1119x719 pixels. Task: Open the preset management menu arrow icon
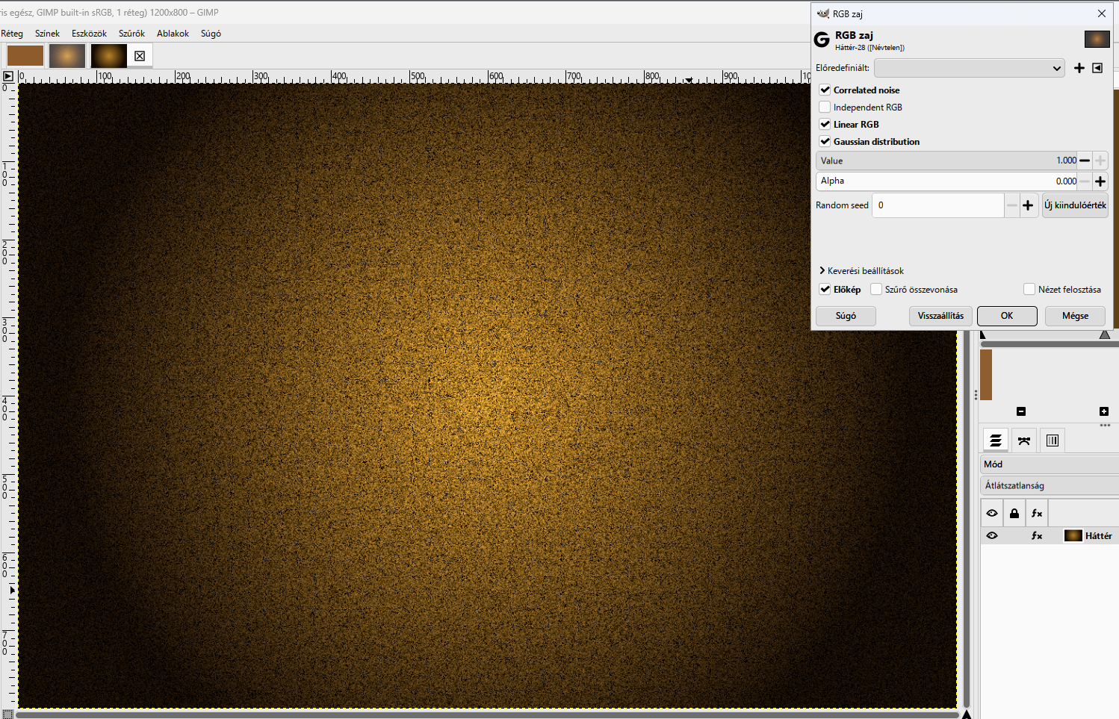click(1097, 68)
